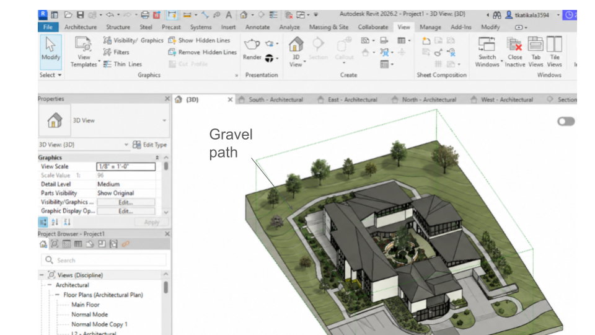Click Remove Hidden Lines
This screenshot has width=595, height=335.
click(x=203, y=52)
